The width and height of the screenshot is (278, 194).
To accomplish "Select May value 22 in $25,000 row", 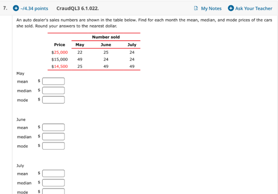I will coord(80,52).
